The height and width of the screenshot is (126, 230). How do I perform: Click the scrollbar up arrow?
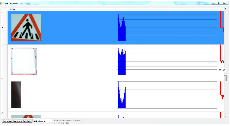[x=225, y=9]
